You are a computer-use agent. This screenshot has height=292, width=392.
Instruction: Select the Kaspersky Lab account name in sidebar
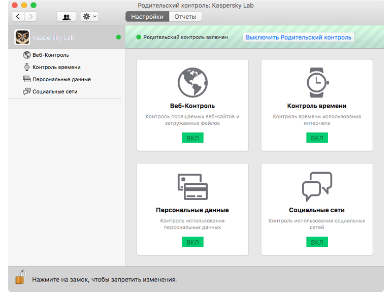tap(53, 38)
